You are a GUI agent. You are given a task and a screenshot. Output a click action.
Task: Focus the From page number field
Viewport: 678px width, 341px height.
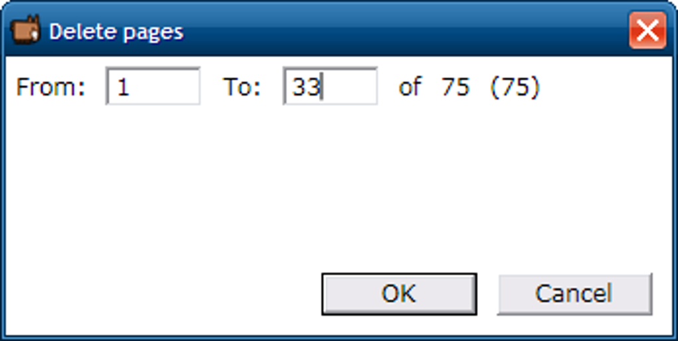pos(153,87)
